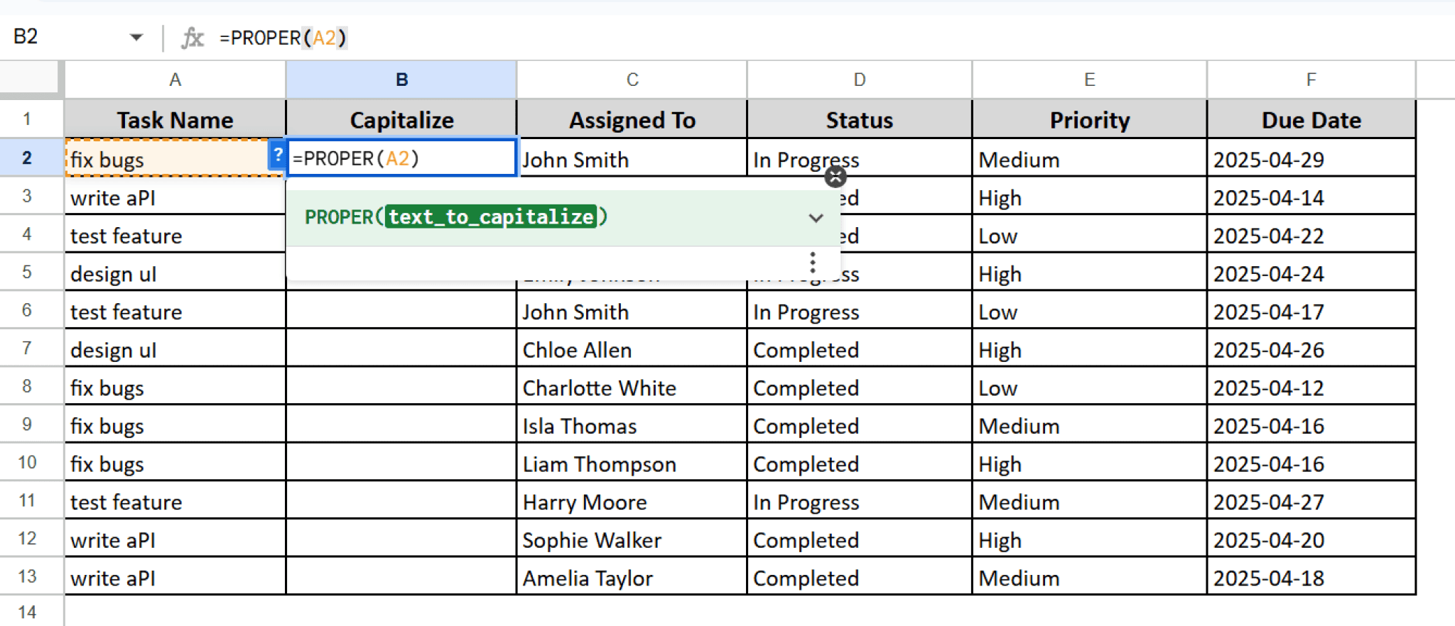Click cell containing Charlotte White
The image size is (1455, 626).
coord(631,388)
